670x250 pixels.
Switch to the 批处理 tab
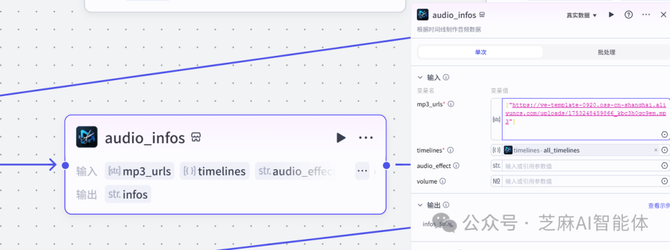[606, 52]
